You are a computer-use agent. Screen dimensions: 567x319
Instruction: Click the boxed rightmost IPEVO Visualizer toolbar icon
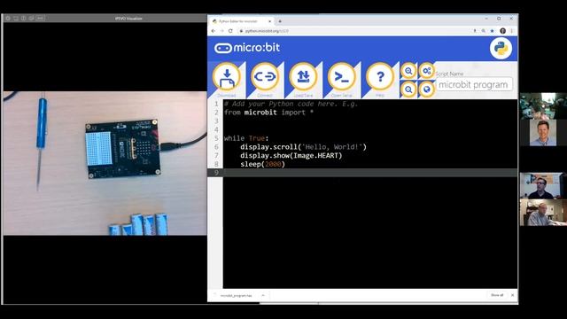point(40,18)
